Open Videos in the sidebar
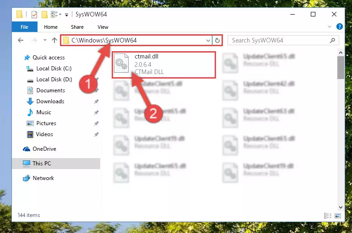Image resolution: width=352 pixels, height=233 pixels. (44, 134)
